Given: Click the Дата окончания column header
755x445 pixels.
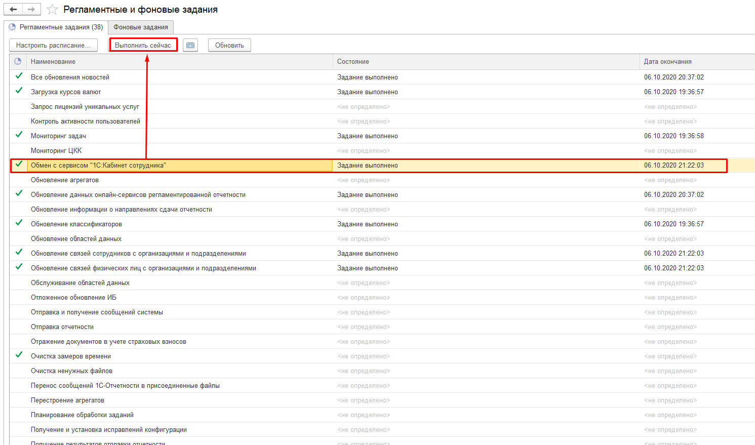Looking at the screenshot, I should coord(667,61).
